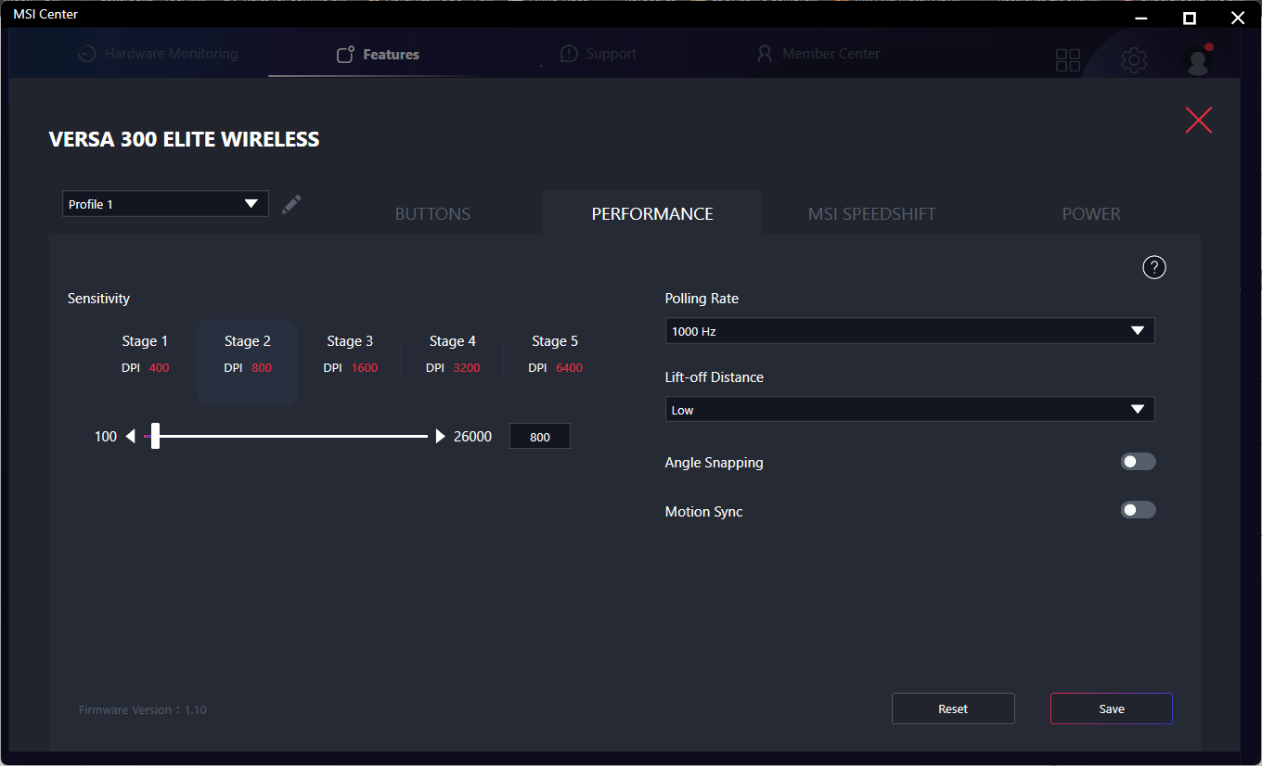Open the Polling Rate dropdown

[909, 331]
